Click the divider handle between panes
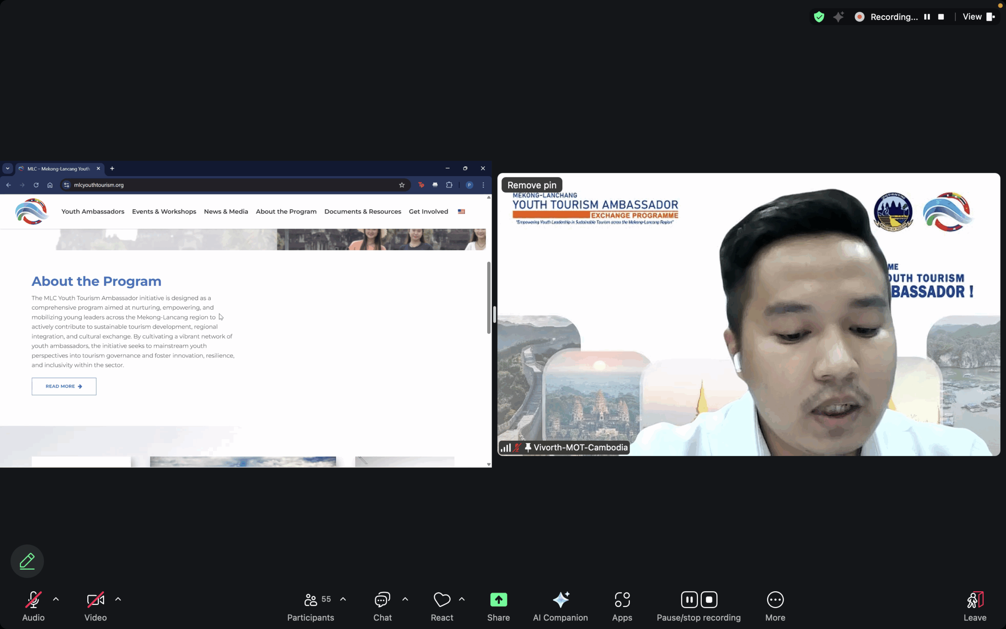Screen dimensions: 1006x629 [x=494, y=314]
